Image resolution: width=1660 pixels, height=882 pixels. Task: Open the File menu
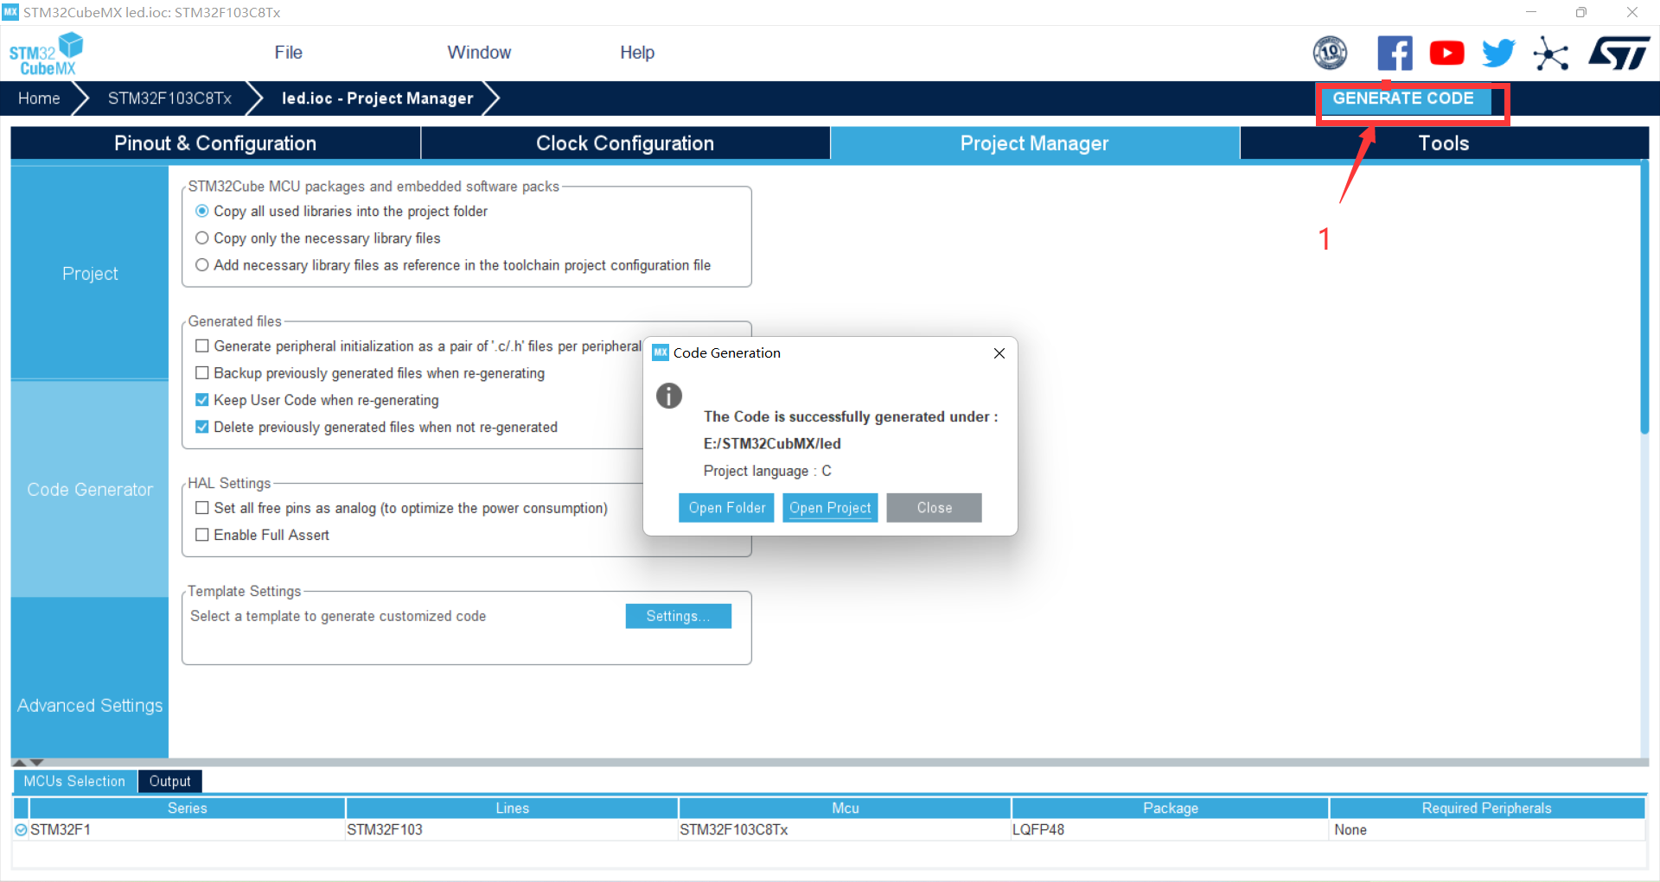[288, 53]
